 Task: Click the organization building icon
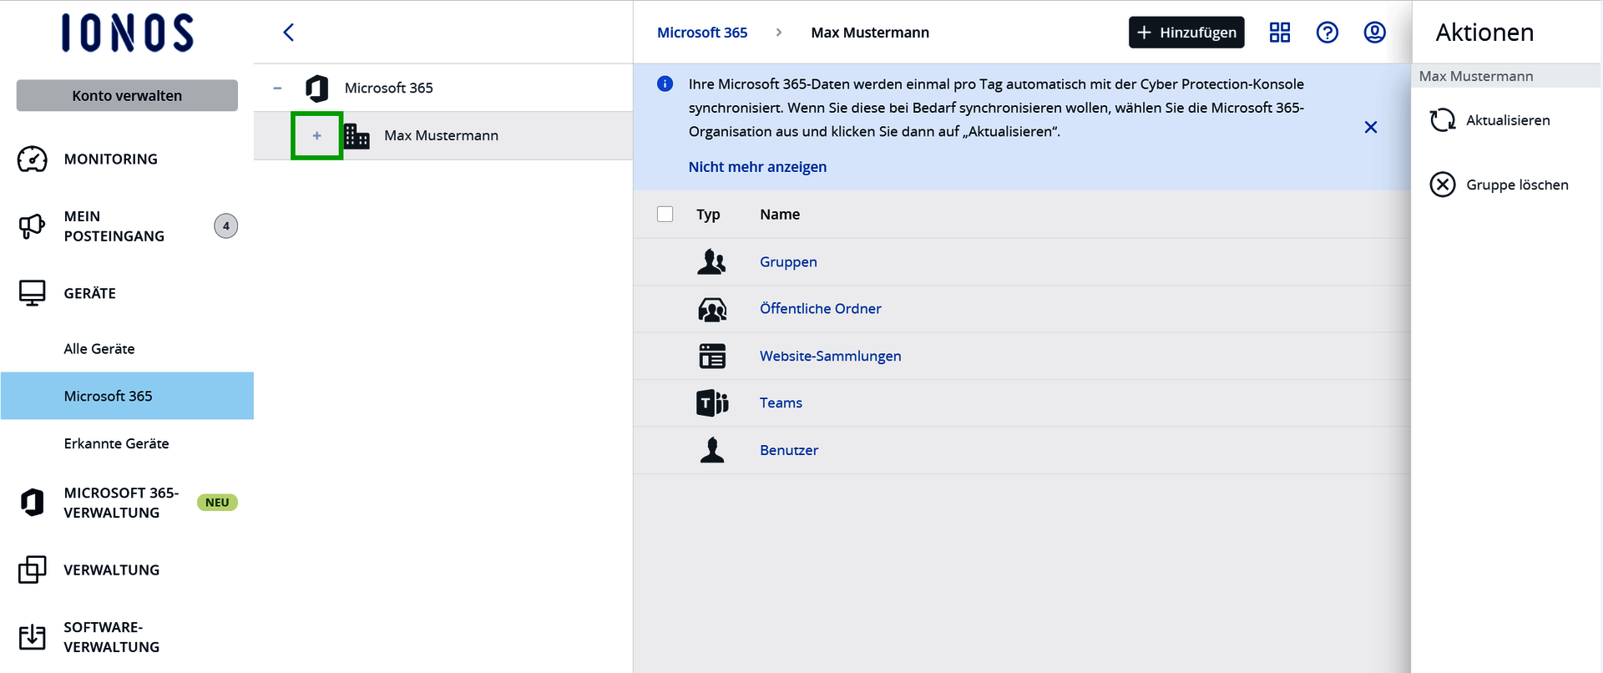357,135
